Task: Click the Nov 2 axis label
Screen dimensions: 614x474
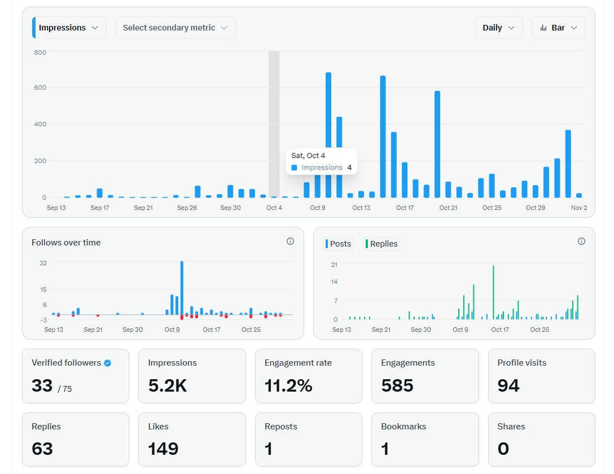Action: click(x=579, y=208)
